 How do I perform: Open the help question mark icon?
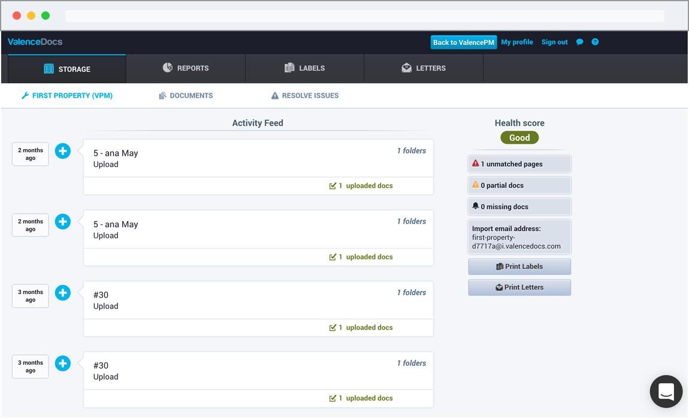pos(595,42)
